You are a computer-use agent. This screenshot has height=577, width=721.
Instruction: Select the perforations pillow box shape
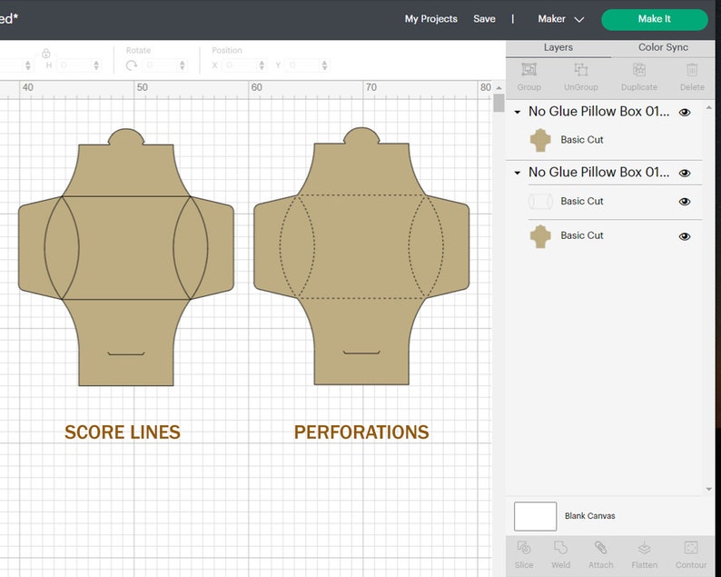[361, 256]
